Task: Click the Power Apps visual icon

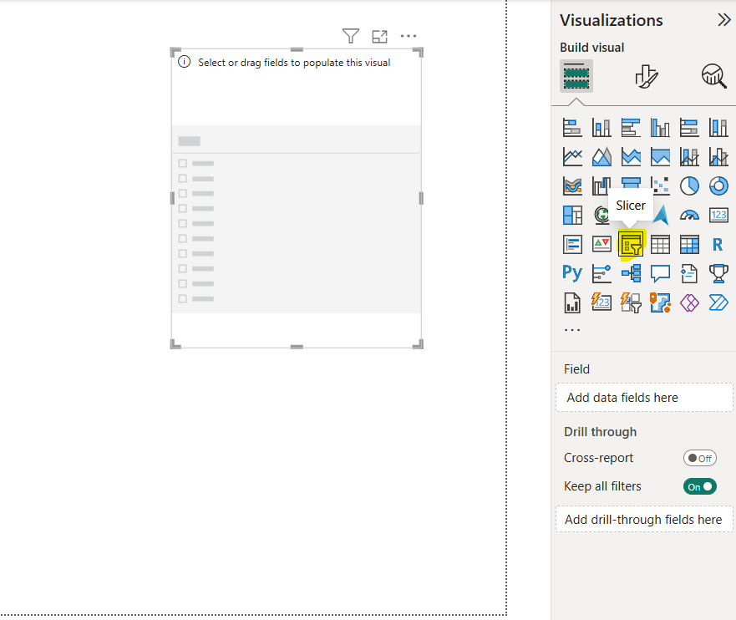Action: point(689,302)
